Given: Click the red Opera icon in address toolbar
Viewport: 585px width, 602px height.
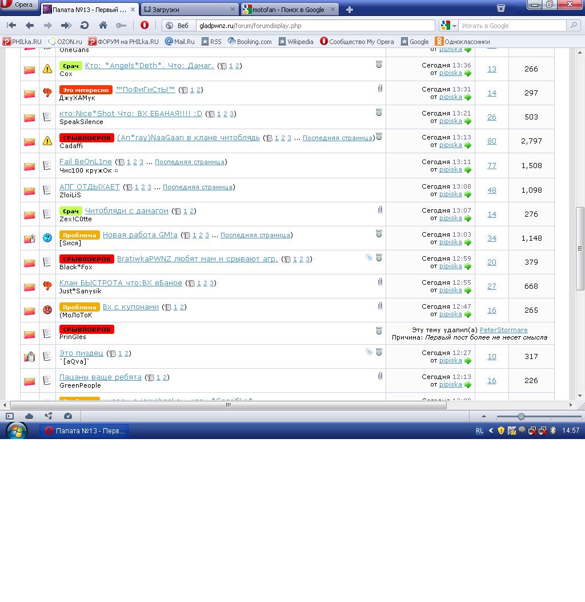Looking at the screenshot, I should point(145,26).
